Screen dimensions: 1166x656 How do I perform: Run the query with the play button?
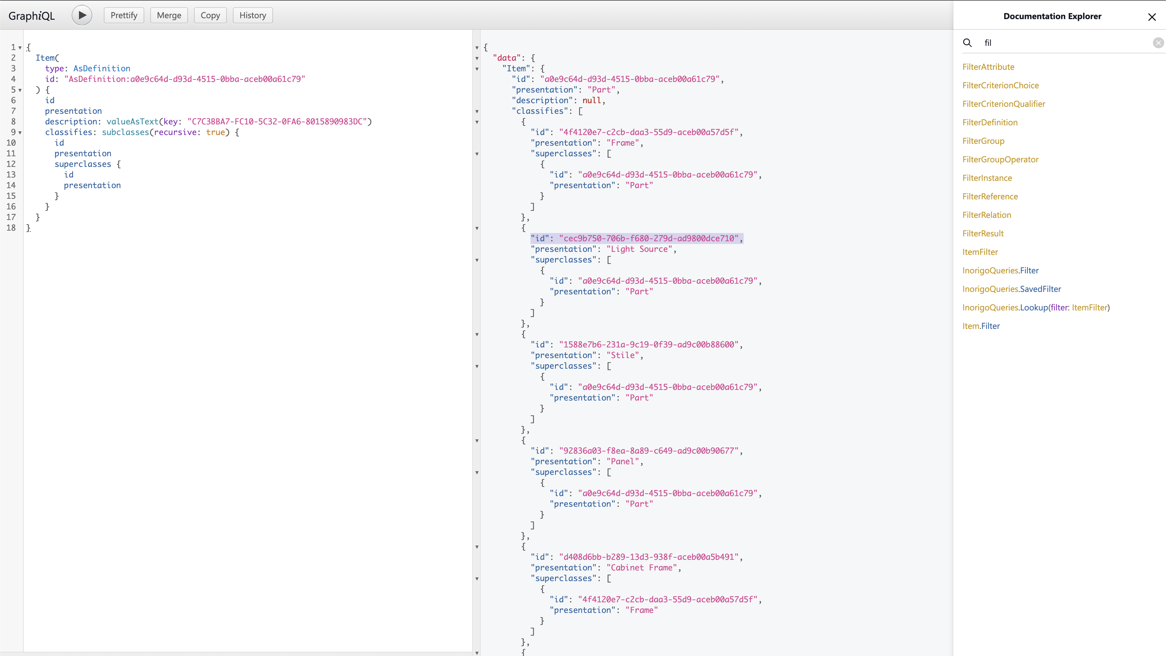coord(82,15)
